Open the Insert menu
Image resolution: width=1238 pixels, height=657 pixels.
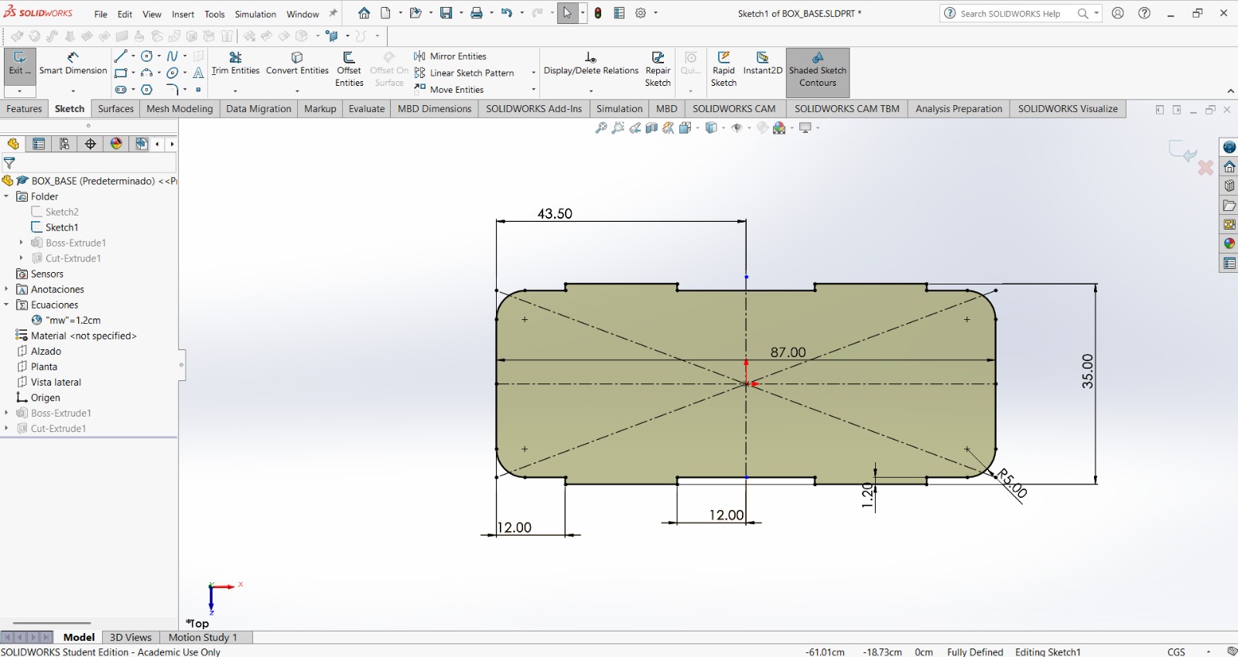pos(183,14)
